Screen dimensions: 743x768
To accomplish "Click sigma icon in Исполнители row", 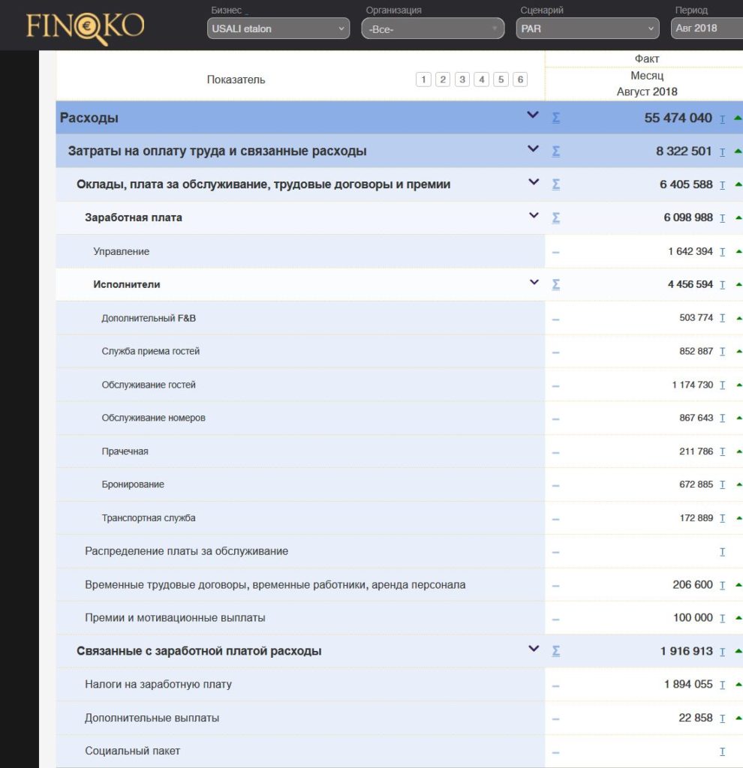I will (556, 284).
